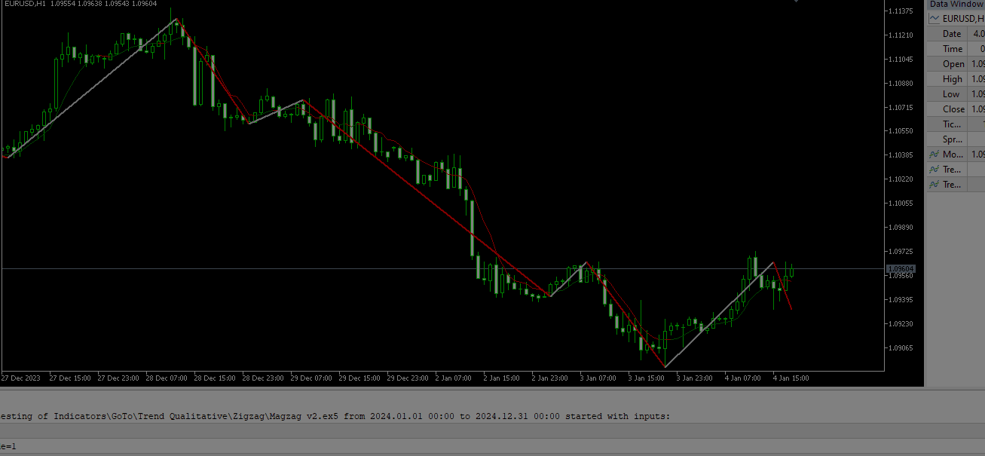Viewport: 985px width, 456px height.
Task: Click the indicator icon beside the Mo... row
Action: point(935,155)
